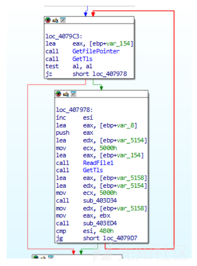Click the title bar of the loc_4079C3 node
Viewport: 197px width, 266px height.
[x=89, y=20]
